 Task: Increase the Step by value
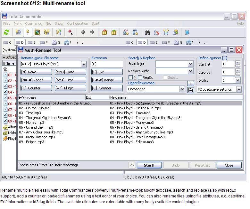pos(238,71)
